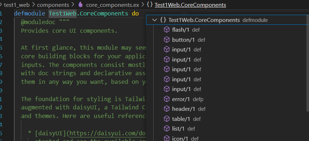Image resolution: width=309 pixels, height=141 pixels.
Task: Click the purple Elixir drop file icon
Action: point(81,5)
